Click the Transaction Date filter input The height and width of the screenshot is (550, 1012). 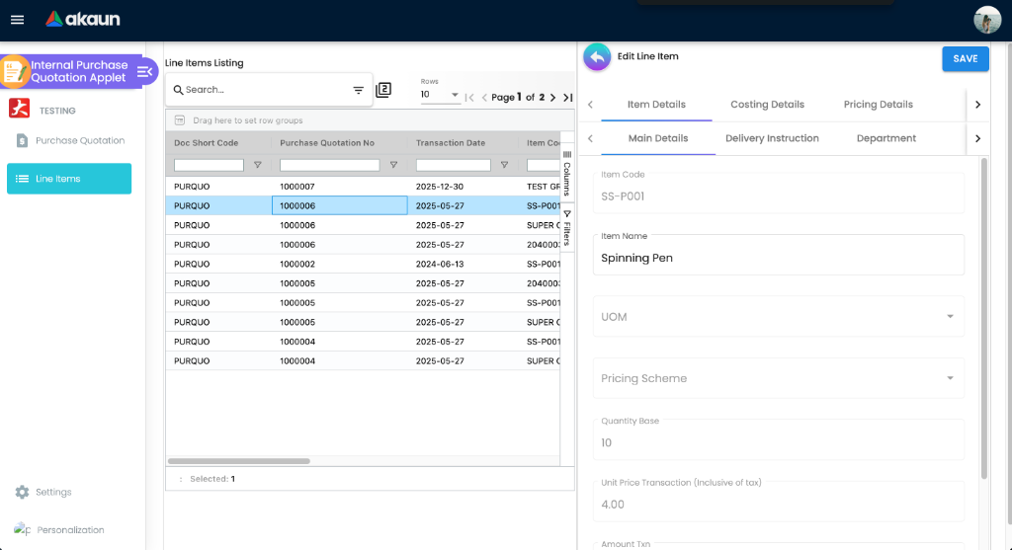click(x=453, y=165)
